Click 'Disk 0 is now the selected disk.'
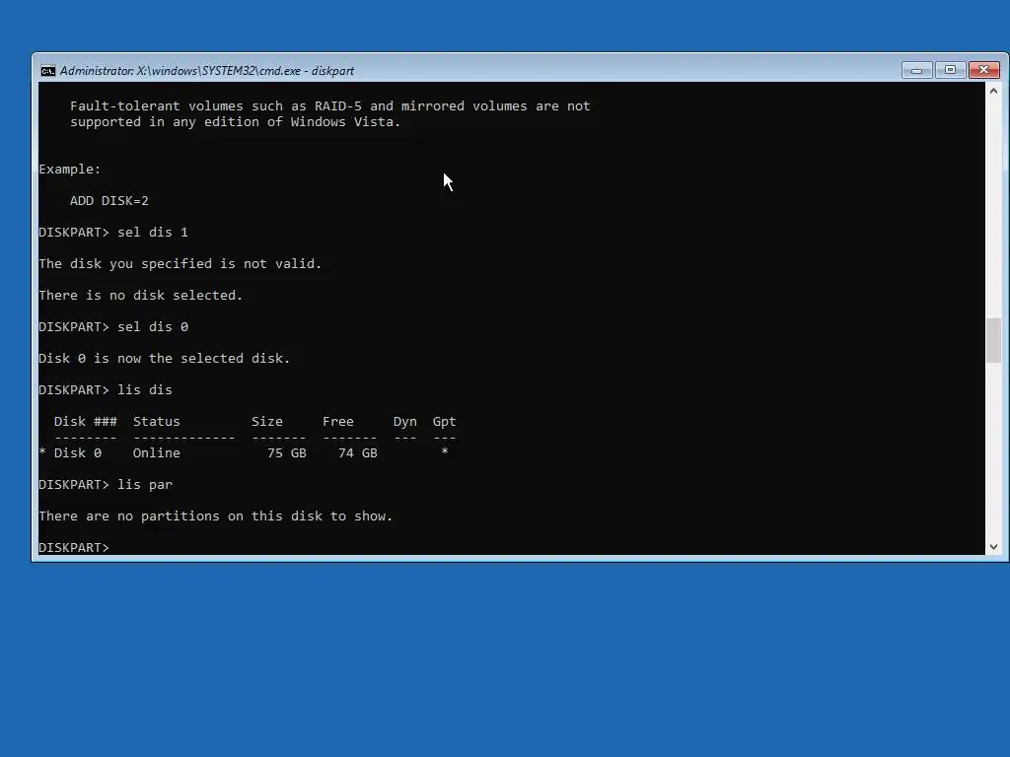Screen dimensions: 1010x757 [x=165, y=359]
